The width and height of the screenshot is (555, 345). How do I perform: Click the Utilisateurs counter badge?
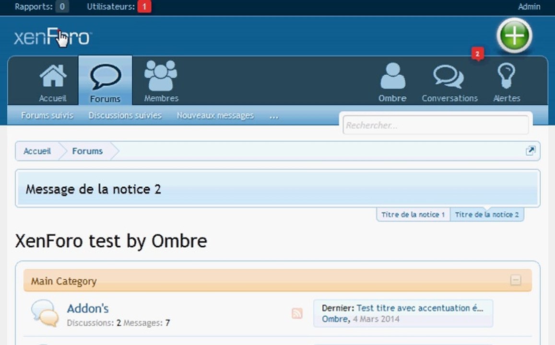click(x=144, y=6)
